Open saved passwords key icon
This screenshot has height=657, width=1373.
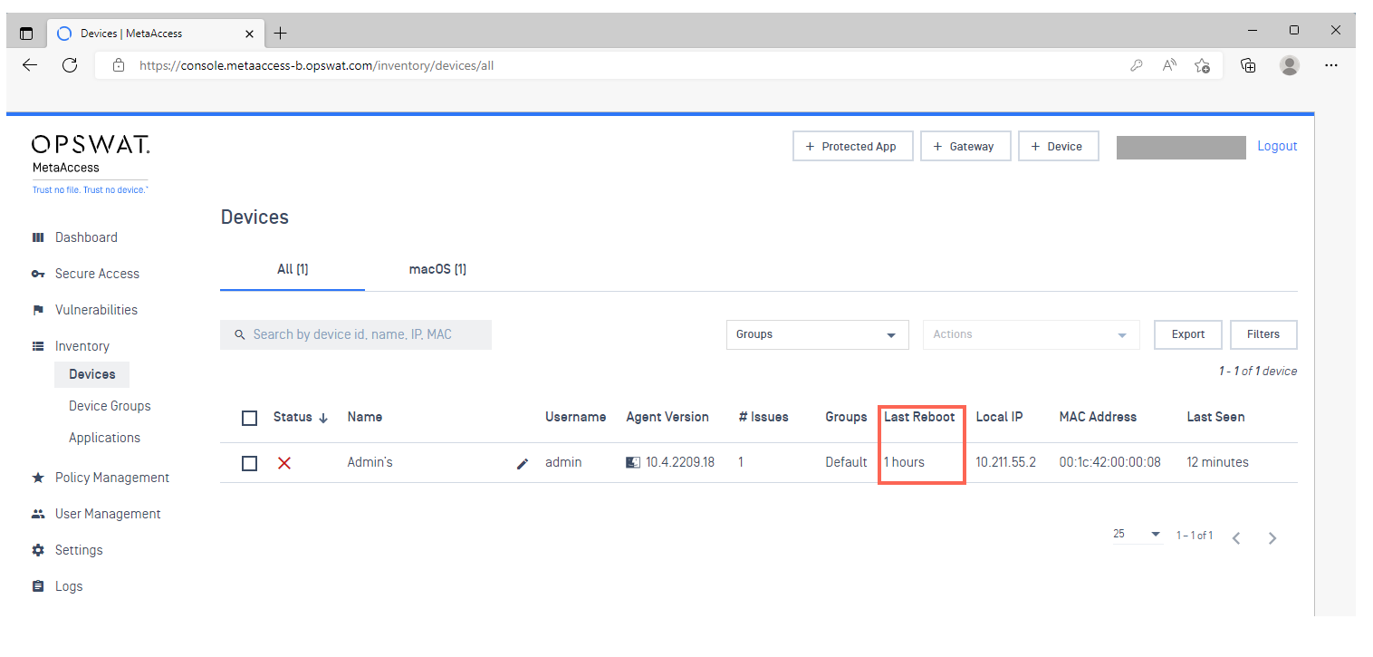[1137, 65]
